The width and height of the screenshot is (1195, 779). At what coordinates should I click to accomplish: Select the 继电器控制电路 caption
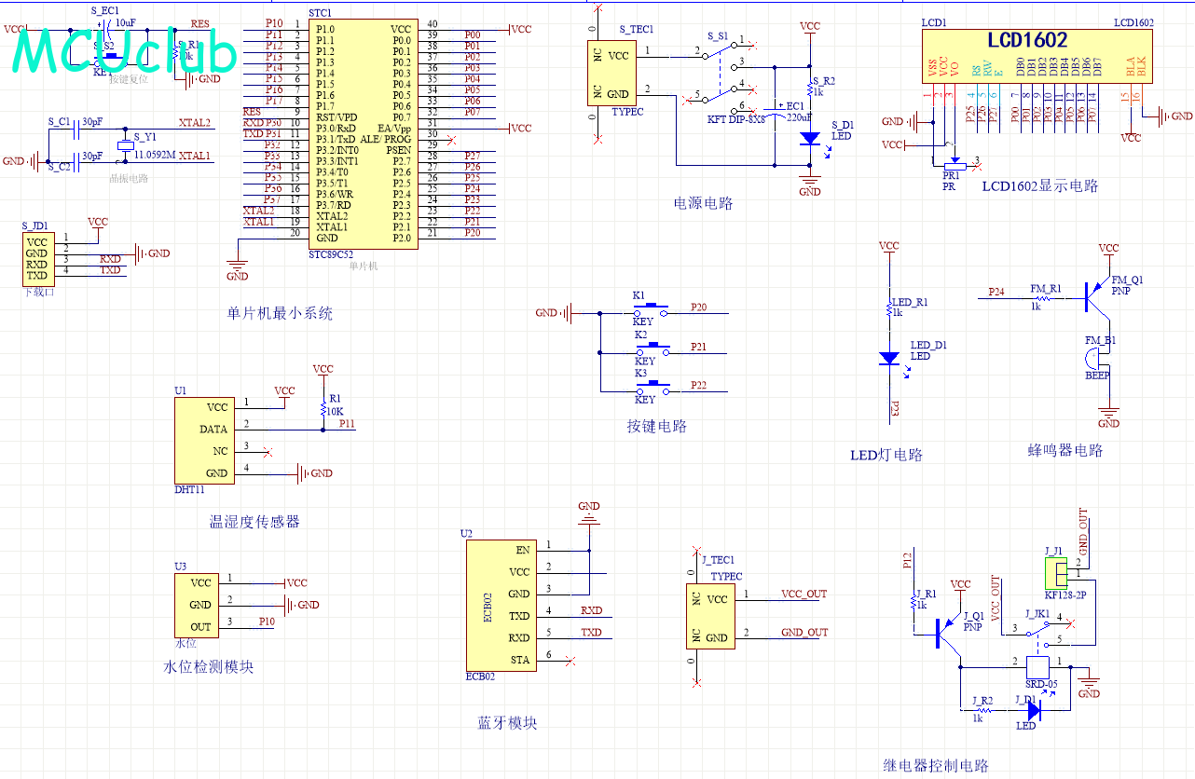(x=936, y=765)
